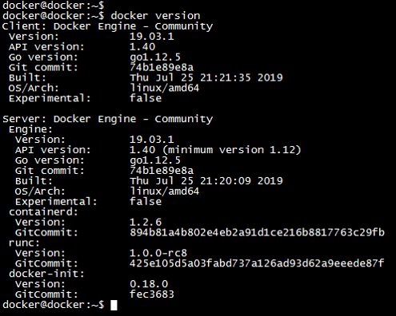The height and width of the screenshot is (316, 396).
Task: Click the runc section label
Action: pyautogui.click(x=24, y=243)
